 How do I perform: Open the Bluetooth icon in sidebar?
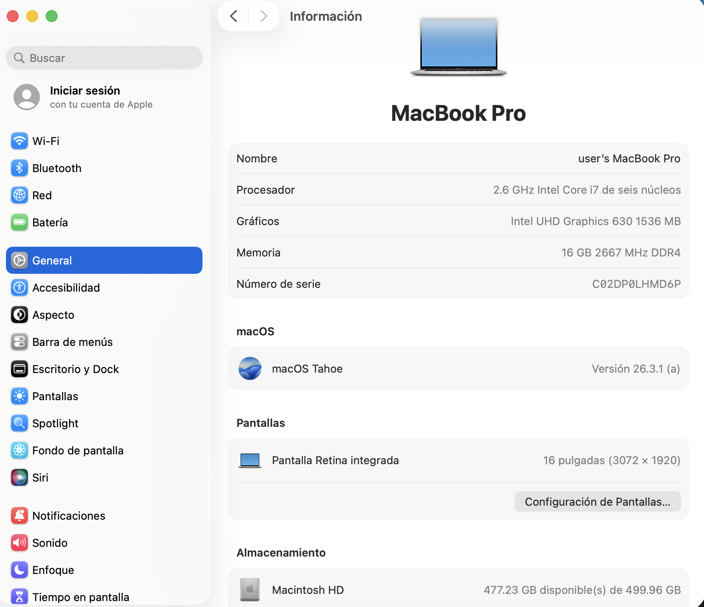point(19,168)
